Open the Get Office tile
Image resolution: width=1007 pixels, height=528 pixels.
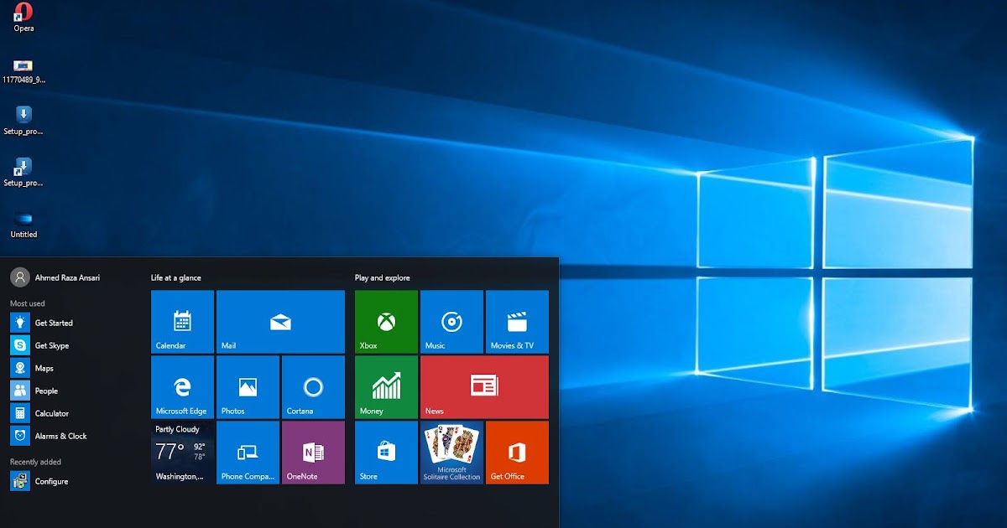point(517,453)
